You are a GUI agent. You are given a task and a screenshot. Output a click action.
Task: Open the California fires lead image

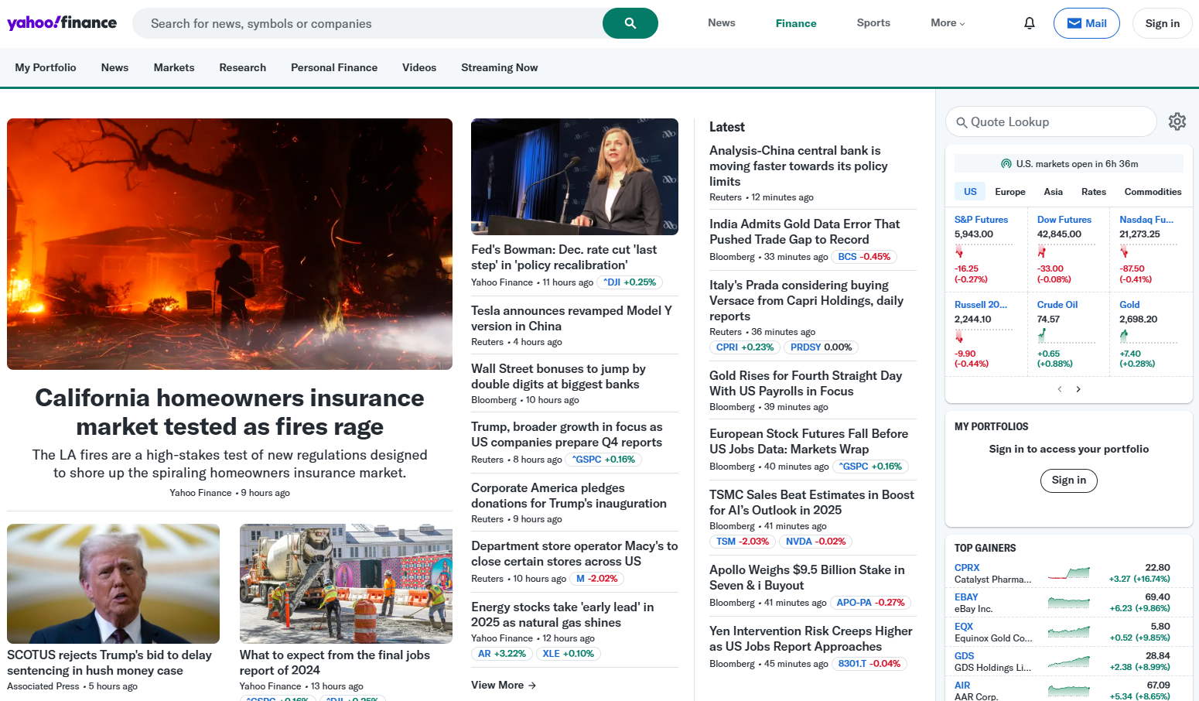(230, 244)
